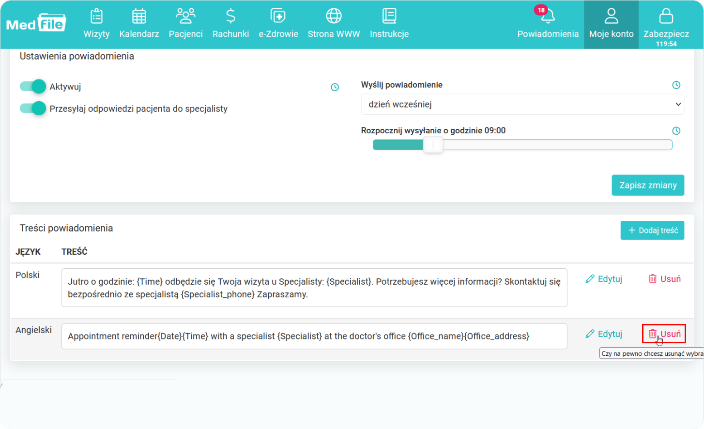Viewport: 704px width, 429px height.
Task: Open the Kalendarz calendar icon
Action: [x=139, y=16]
